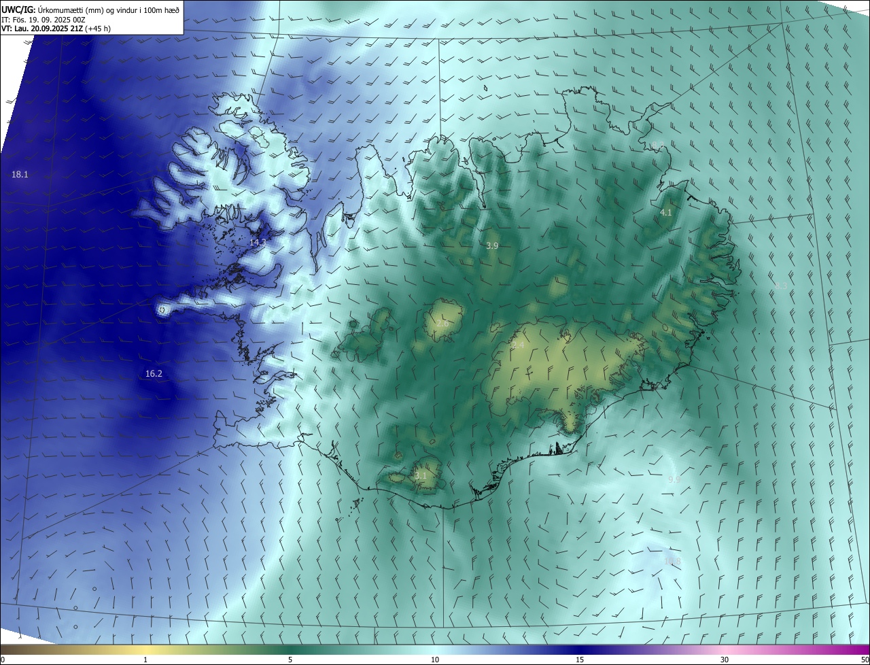Select the 14.3 value in the Westfjords area
Viewport: 870px width, 665px height.
pyautogui.click(x=258, y=243)
